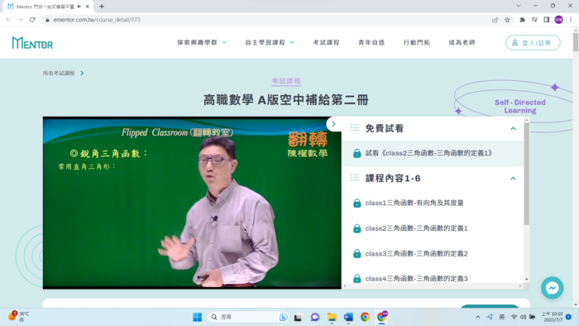Mute the tab via speaker icon
This screenshot has height=326, width=579.
pyautogui.click(x=79, y=7)
